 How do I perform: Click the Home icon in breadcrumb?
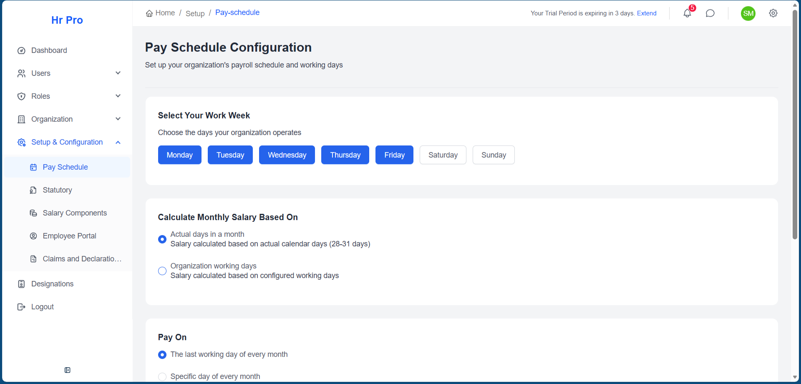pos(149,13)
